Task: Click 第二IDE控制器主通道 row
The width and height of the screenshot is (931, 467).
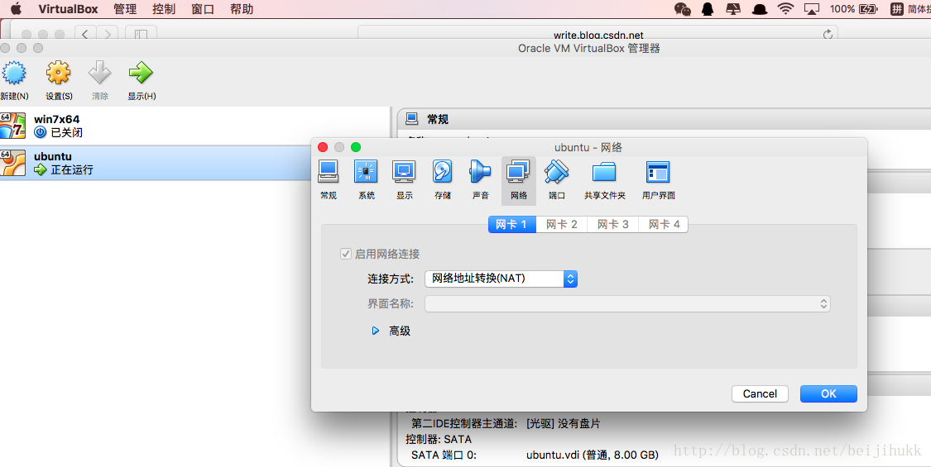Action: pyautogui.click(x=506, y=424)
